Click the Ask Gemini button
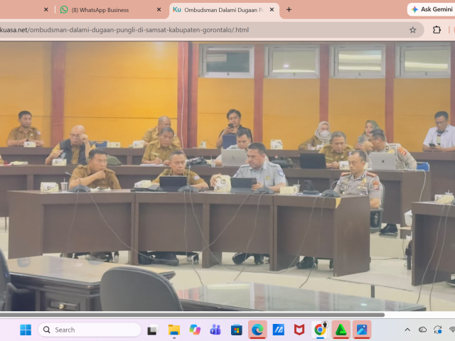Image resolution: width=455 pixels, height=341 pixels. click(x=432, y=9)
